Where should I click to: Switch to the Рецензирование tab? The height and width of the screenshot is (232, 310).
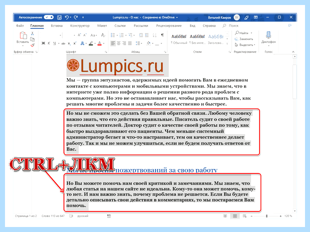coord(169,25)
